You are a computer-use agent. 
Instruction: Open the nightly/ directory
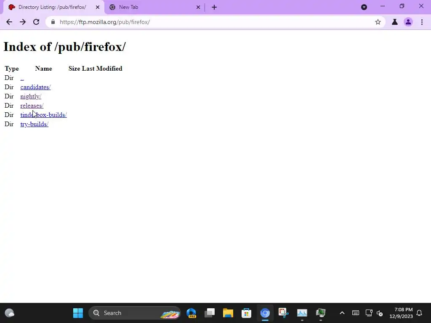coord(31,96)
